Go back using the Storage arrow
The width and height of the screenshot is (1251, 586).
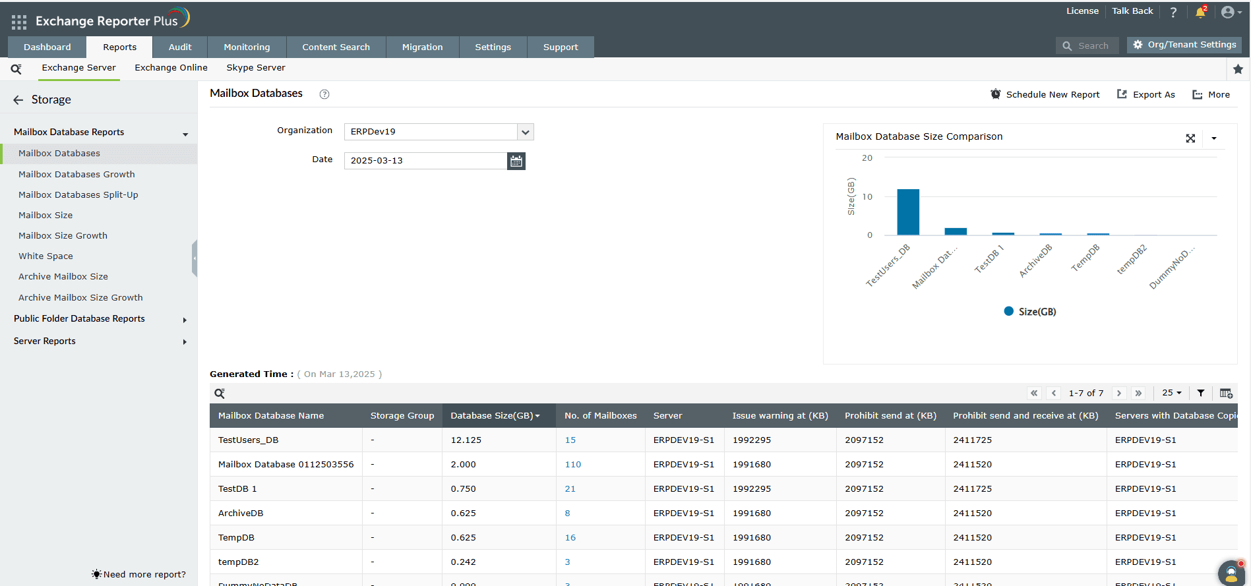click(18, 100)
